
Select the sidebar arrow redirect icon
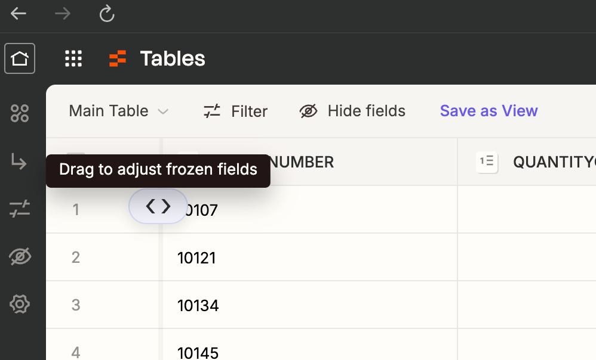[x=19, y=161]
